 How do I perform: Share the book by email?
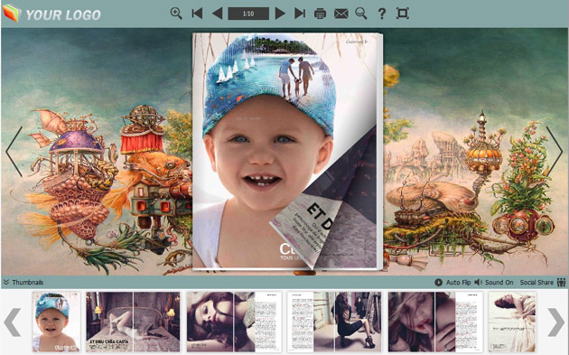340,14
